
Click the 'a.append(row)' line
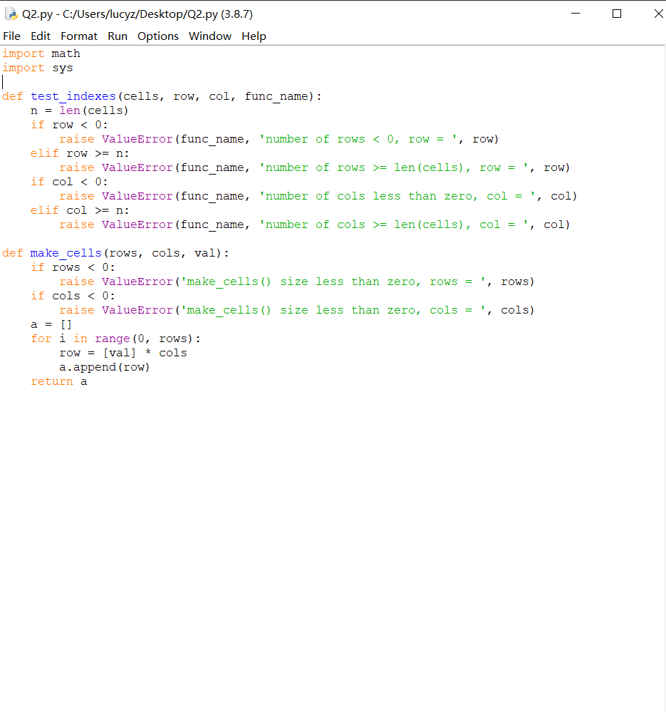pyautogui.click(x=104, y=367)
